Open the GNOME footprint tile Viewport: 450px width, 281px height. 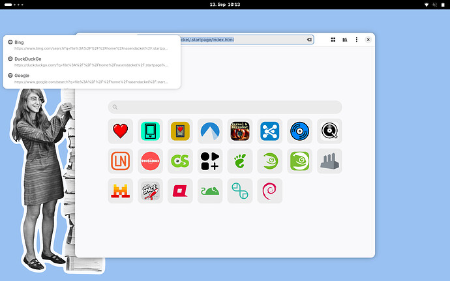pyautogui.click(x=240, y=161)
